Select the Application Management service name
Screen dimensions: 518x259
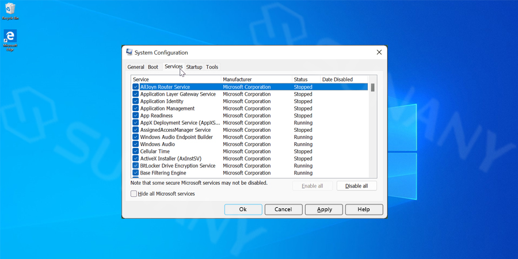(167, 108)
